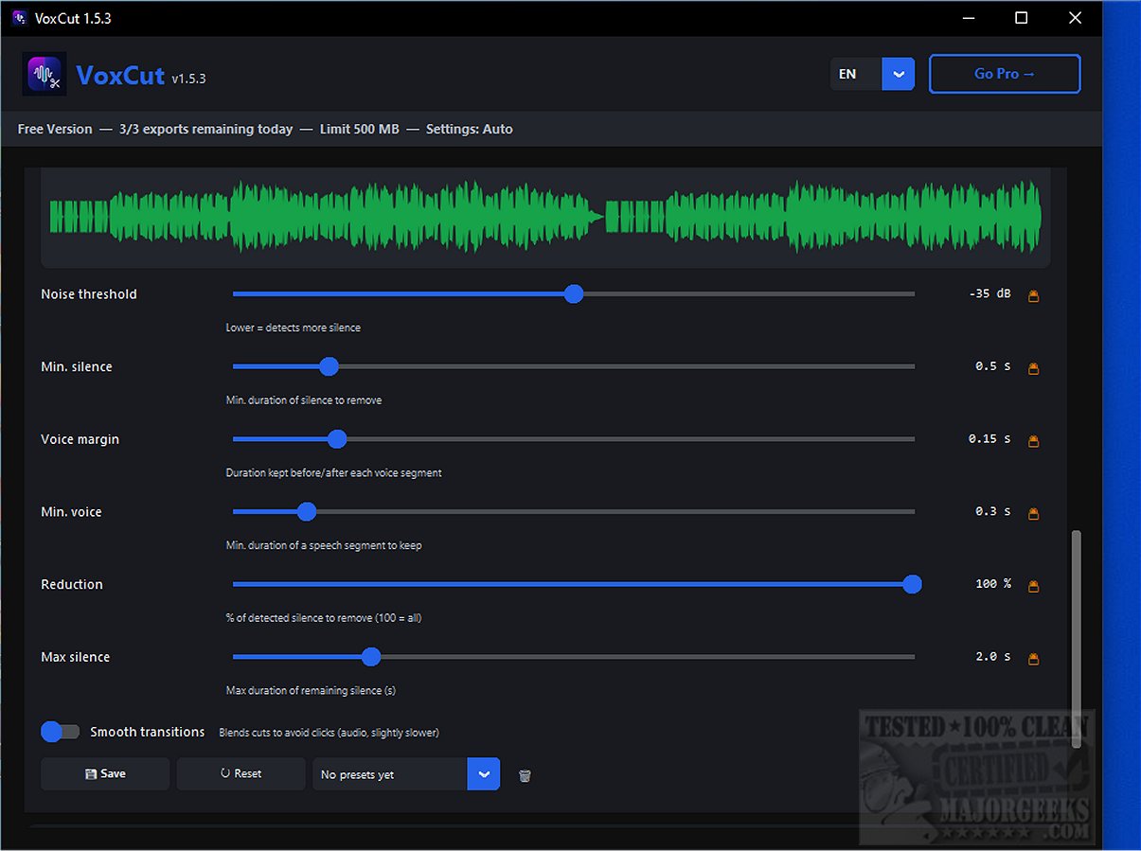Lock the Min. voice setting

pyautogui.click(x=1033, y=513)
